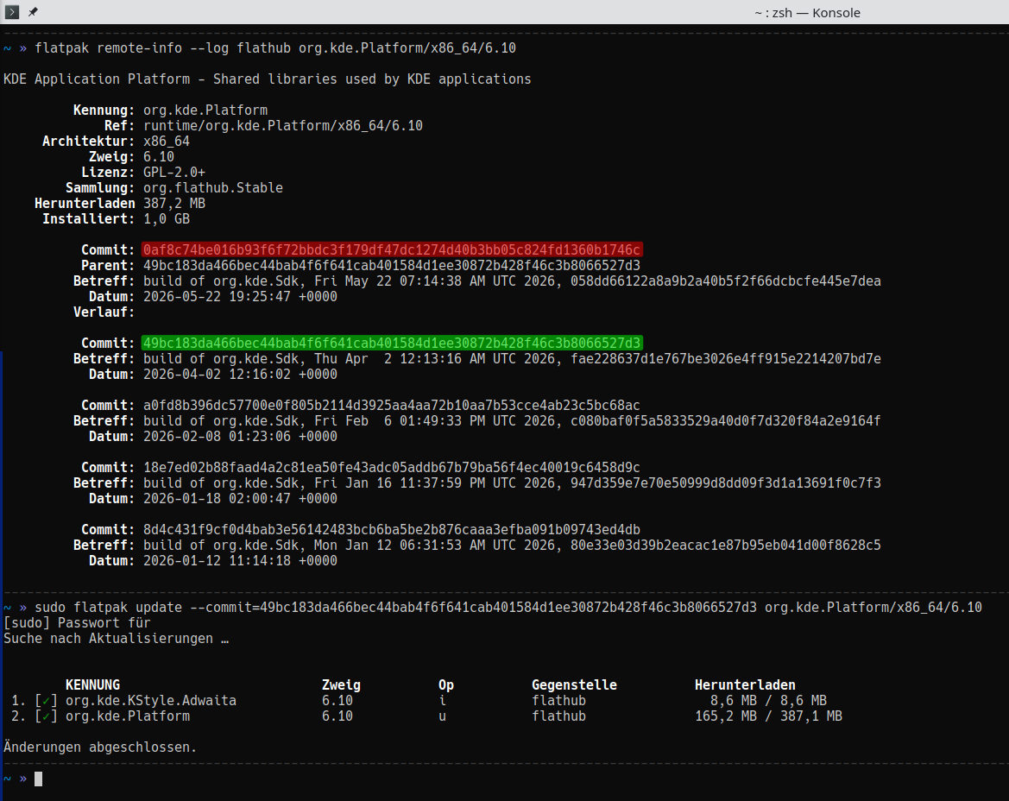Open the Konsole window menu icon

[x=12, y=11]
